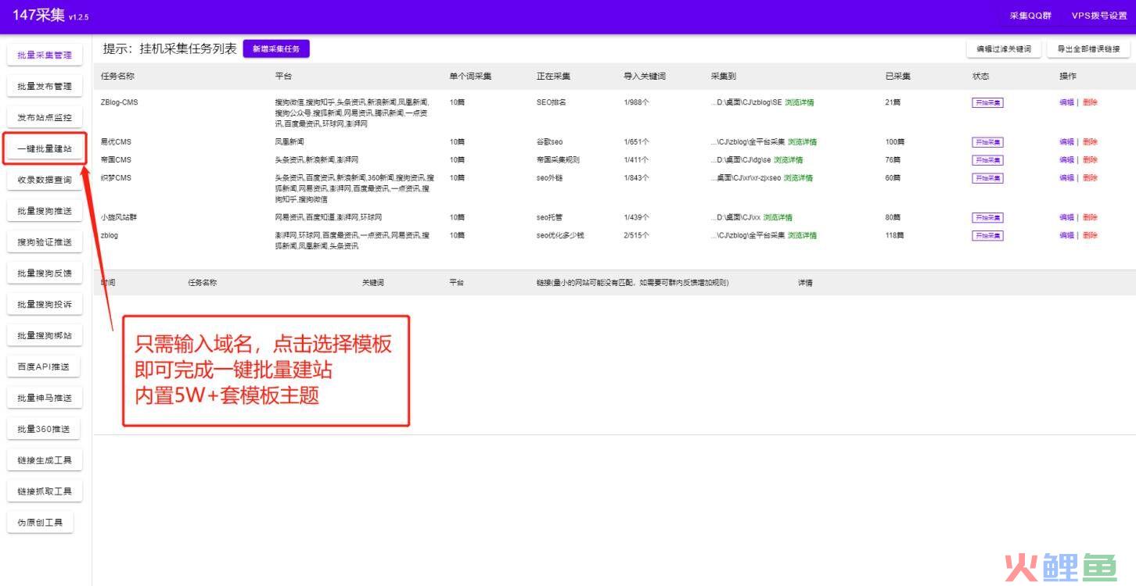Open 批量发布管理 in the sidebar
1136x586 pixels.
(45, 87)
